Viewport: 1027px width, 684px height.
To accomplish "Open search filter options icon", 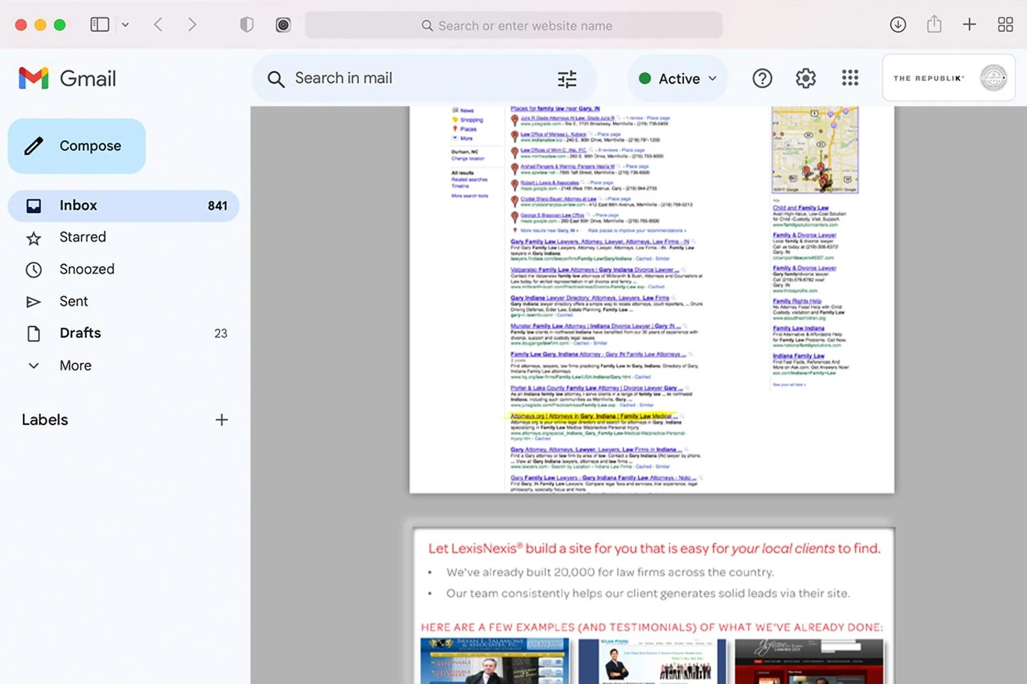I will tap(567, 79).
